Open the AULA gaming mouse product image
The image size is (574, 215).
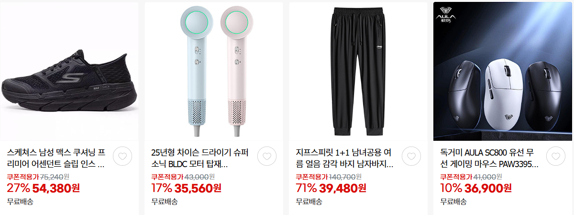(502, 71)
